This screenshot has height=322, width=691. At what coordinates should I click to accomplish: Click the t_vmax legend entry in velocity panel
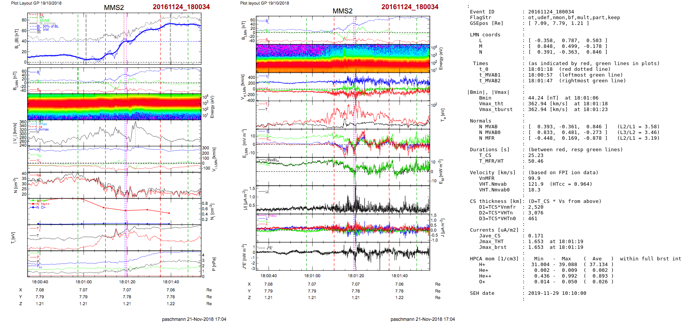(x=42, y=124)
